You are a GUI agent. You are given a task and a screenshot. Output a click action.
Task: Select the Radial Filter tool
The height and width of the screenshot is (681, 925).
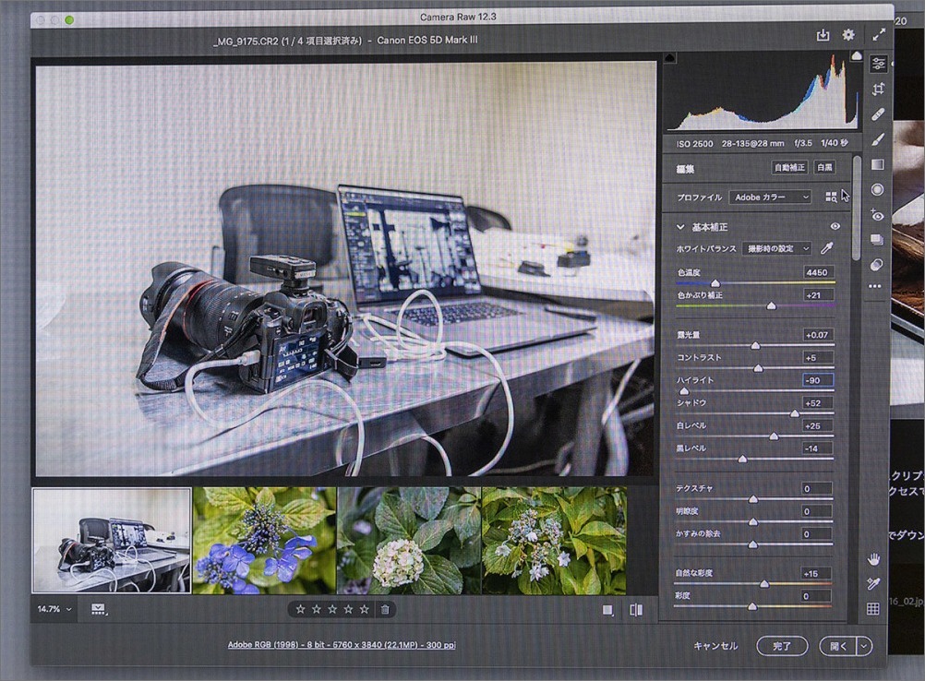coord(878,189)
